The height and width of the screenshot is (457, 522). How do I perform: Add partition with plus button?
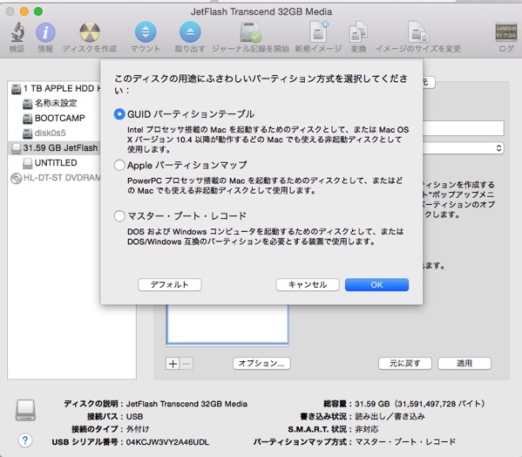[x=173, y=364]
